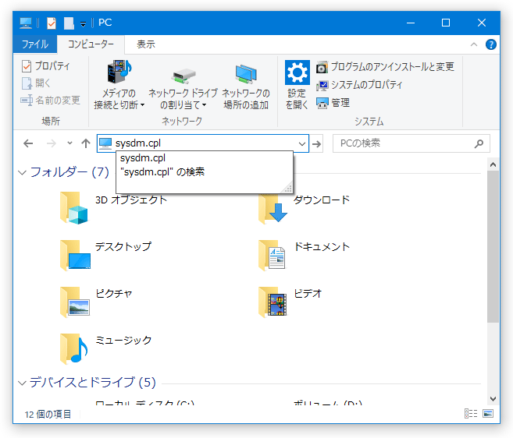513x438 pixels.
Task: Select the ダウンロード folder
Action: 305,208
